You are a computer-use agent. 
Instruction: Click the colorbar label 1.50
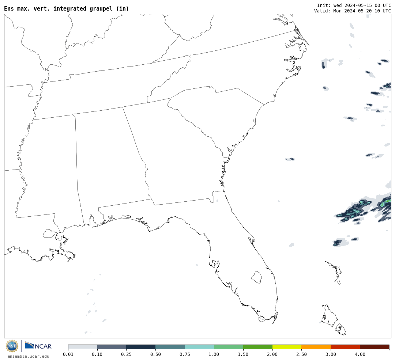tap(243, 354)
